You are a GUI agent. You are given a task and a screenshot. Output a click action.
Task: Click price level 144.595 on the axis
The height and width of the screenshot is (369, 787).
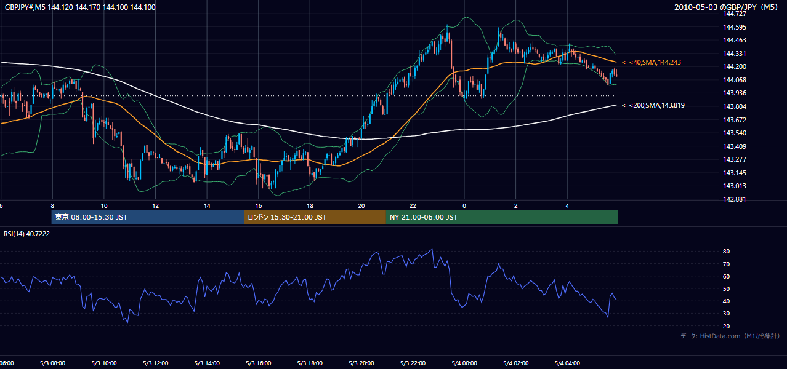[x=735, y=27]
